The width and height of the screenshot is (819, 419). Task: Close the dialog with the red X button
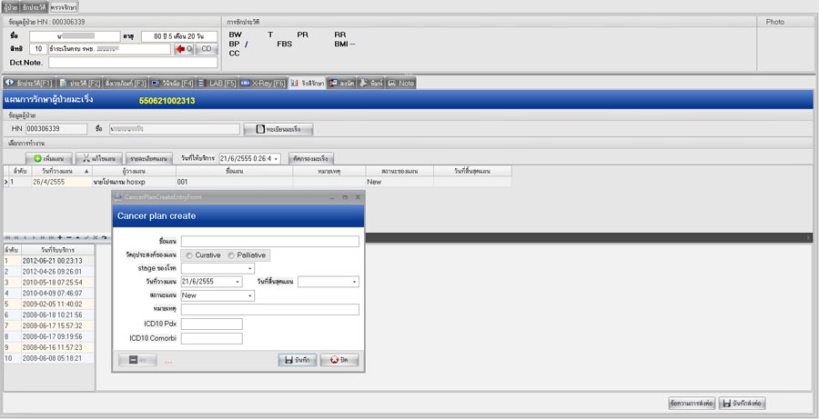click(x=339, y=360)
